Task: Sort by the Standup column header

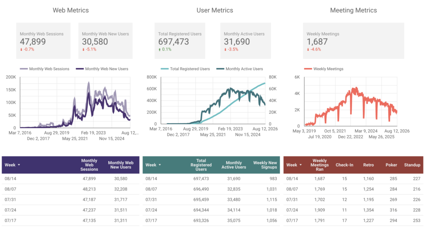Action: [412, 165]
